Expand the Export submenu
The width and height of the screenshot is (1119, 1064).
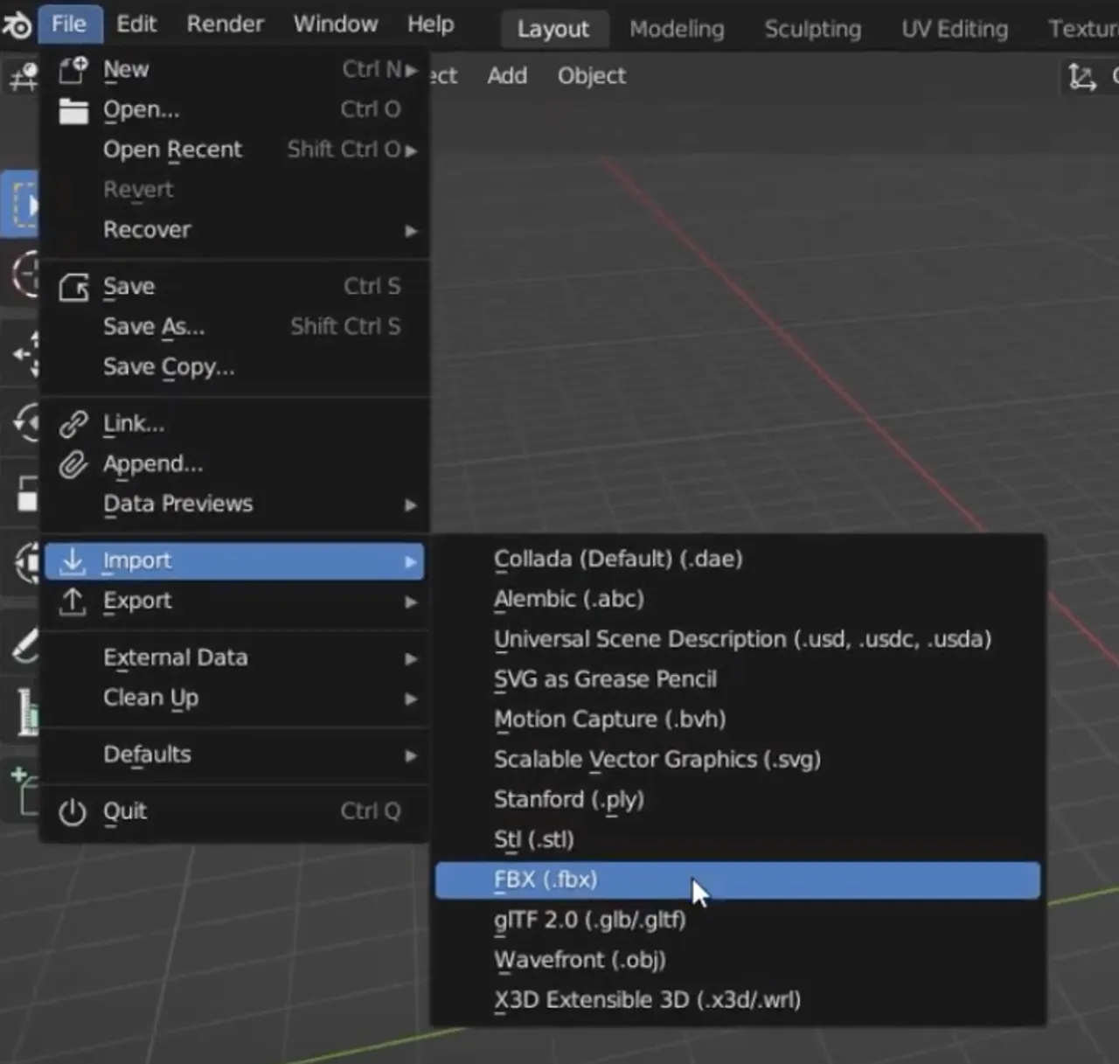point(137,602)
